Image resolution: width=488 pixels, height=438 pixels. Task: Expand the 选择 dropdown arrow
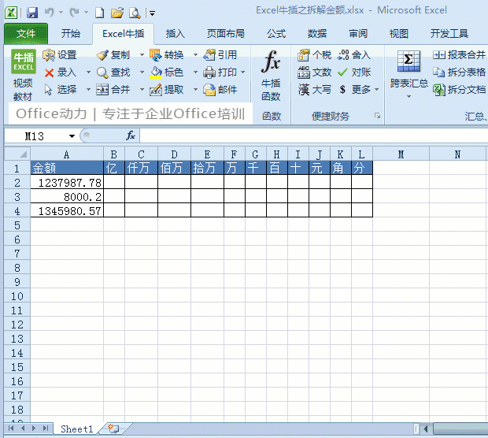[x=88, y=90]
